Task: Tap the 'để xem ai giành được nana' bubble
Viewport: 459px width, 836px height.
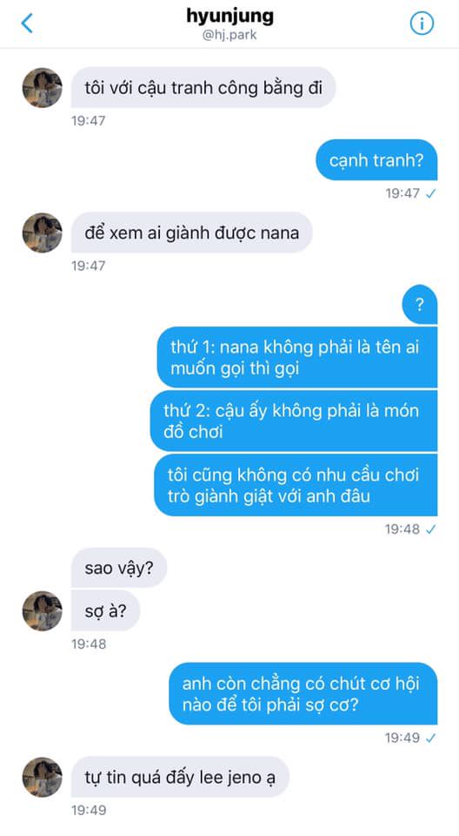Action: click(x=192, y=233)
